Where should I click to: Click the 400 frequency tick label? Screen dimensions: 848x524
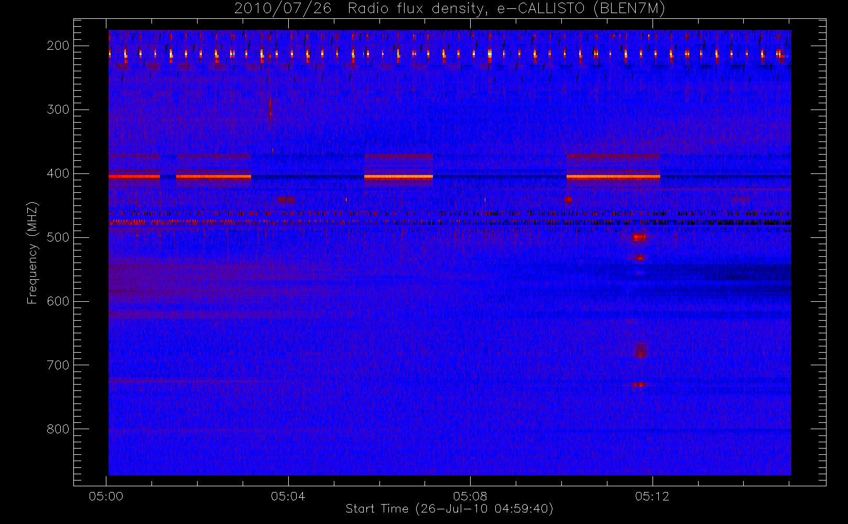click(58, 173)
